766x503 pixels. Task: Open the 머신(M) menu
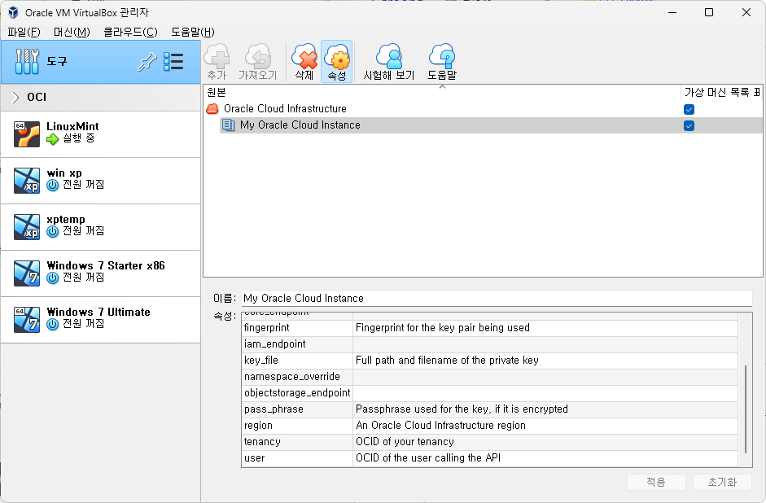pyautogui.click(x=72, y=33)
